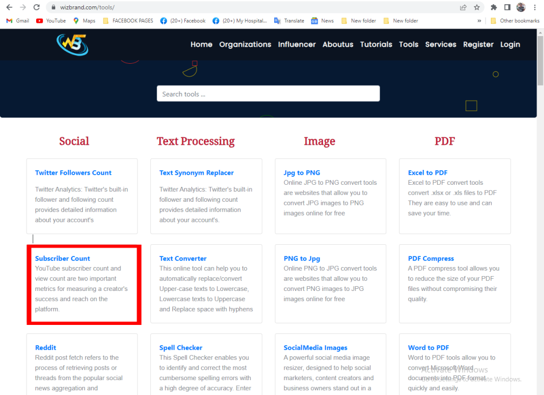Open the browser extensions puzzle icon
Image resolution: width=544 pixels, height=395 pixels.
[494, 7]
